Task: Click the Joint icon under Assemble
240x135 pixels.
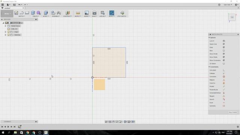Action: 59,13
